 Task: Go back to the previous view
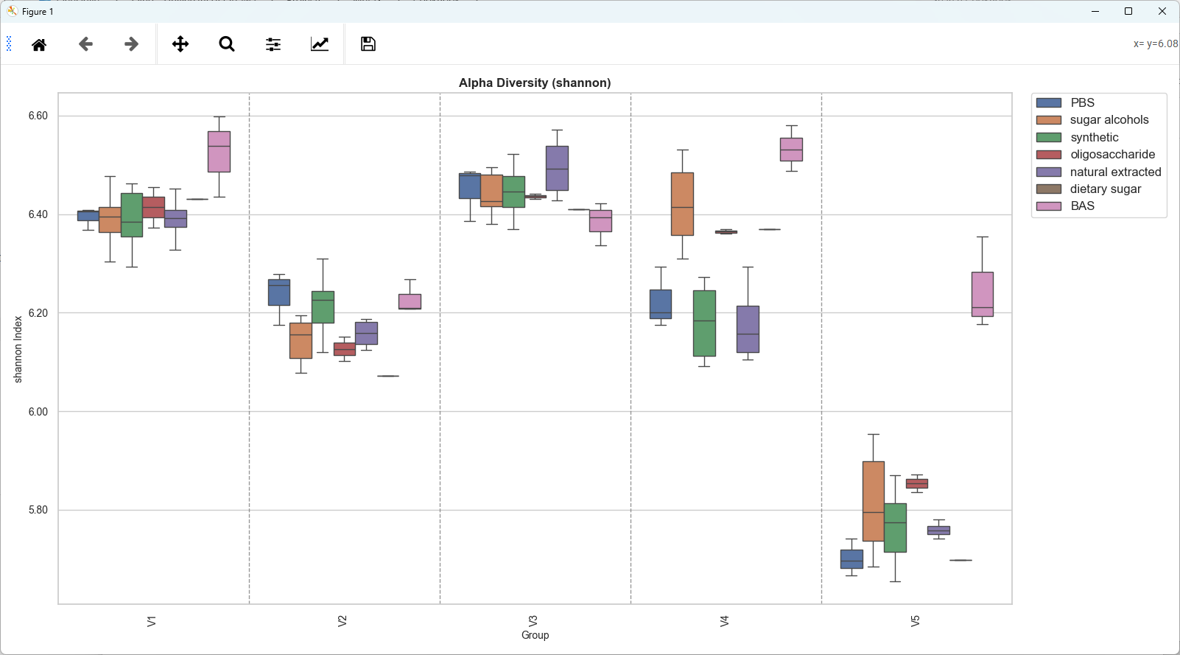click(x=85, y=44)
